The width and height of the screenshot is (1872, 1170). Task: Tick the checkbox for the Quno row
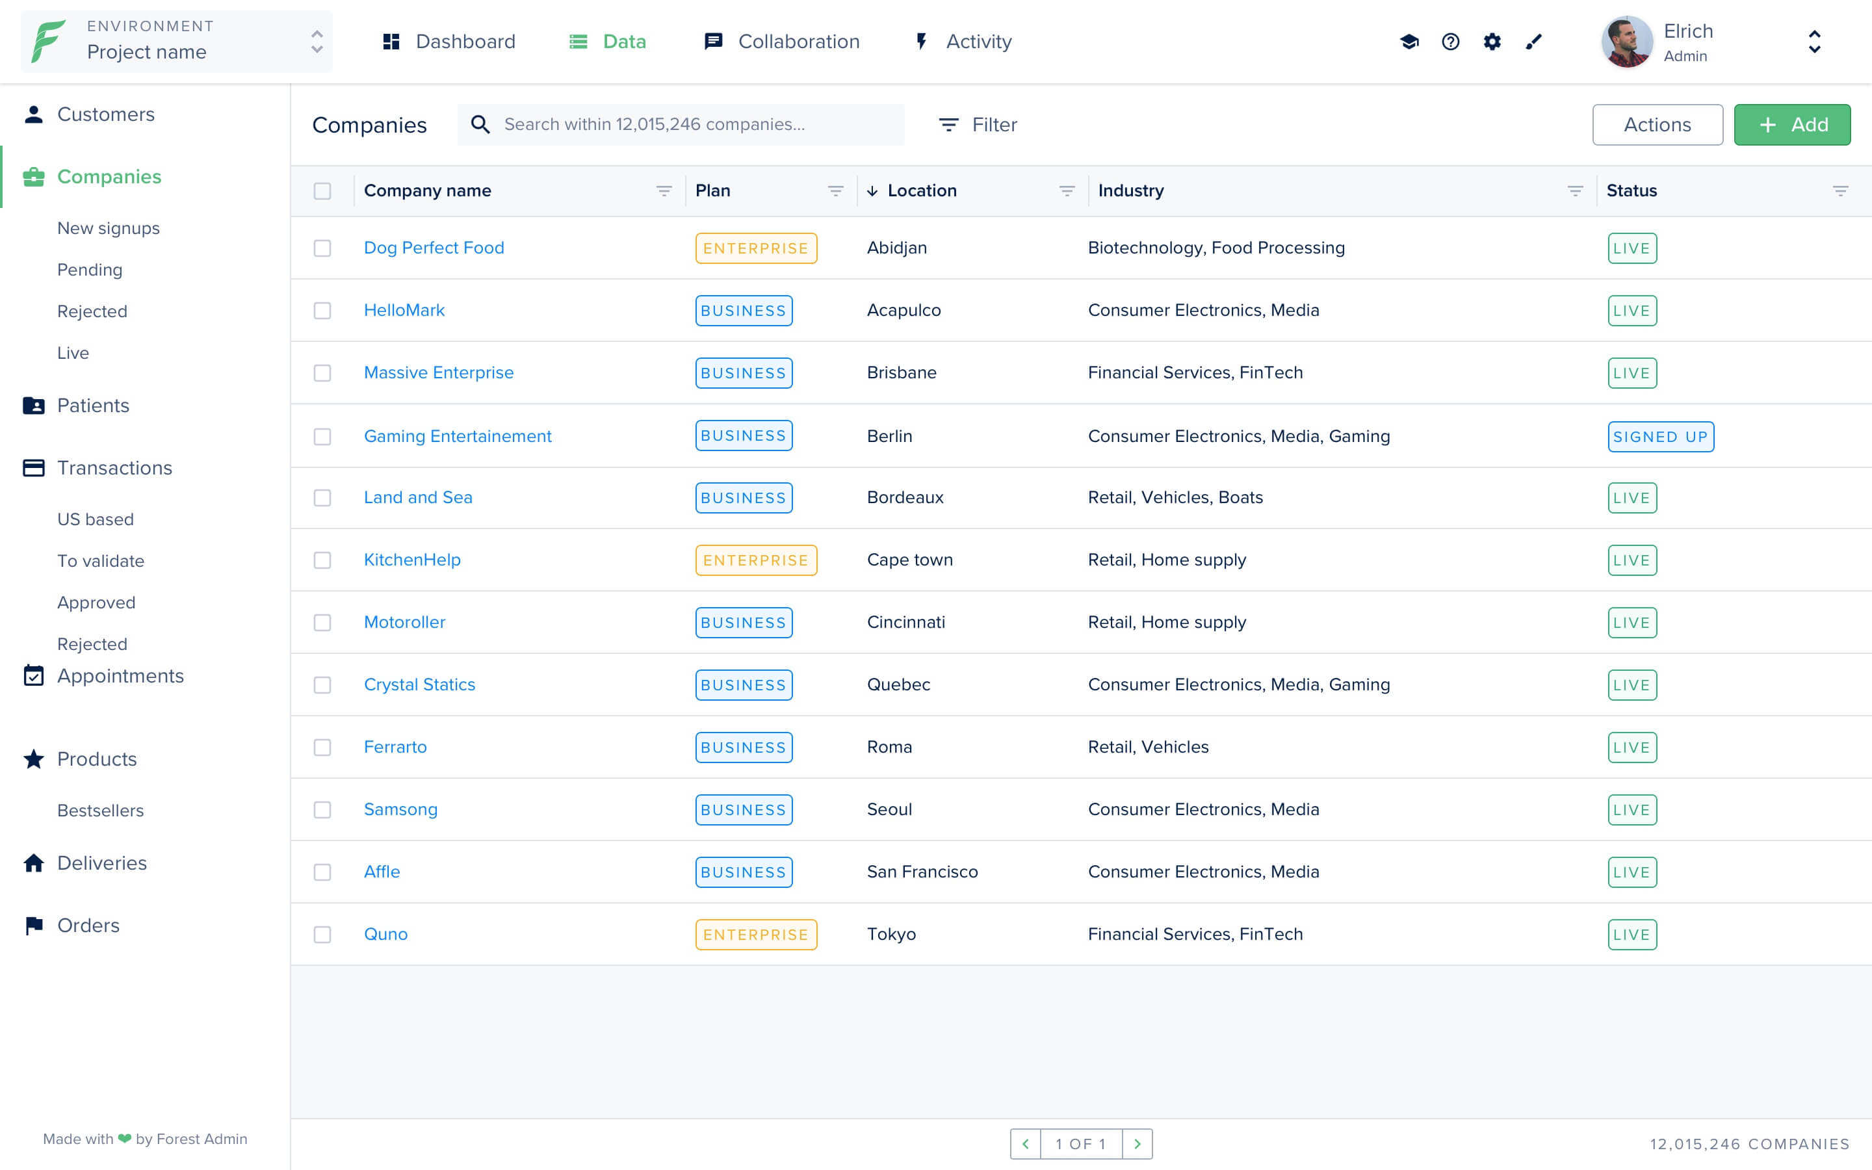click(x=322, y=934)
